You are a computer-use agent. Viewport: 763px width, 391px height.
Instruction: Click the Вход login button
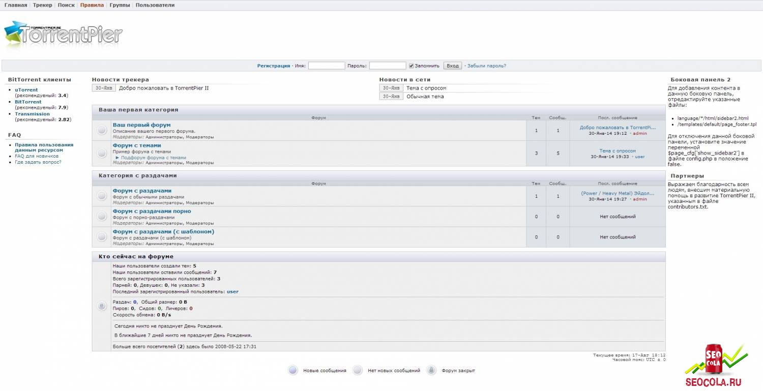click(x=453, y=66)
